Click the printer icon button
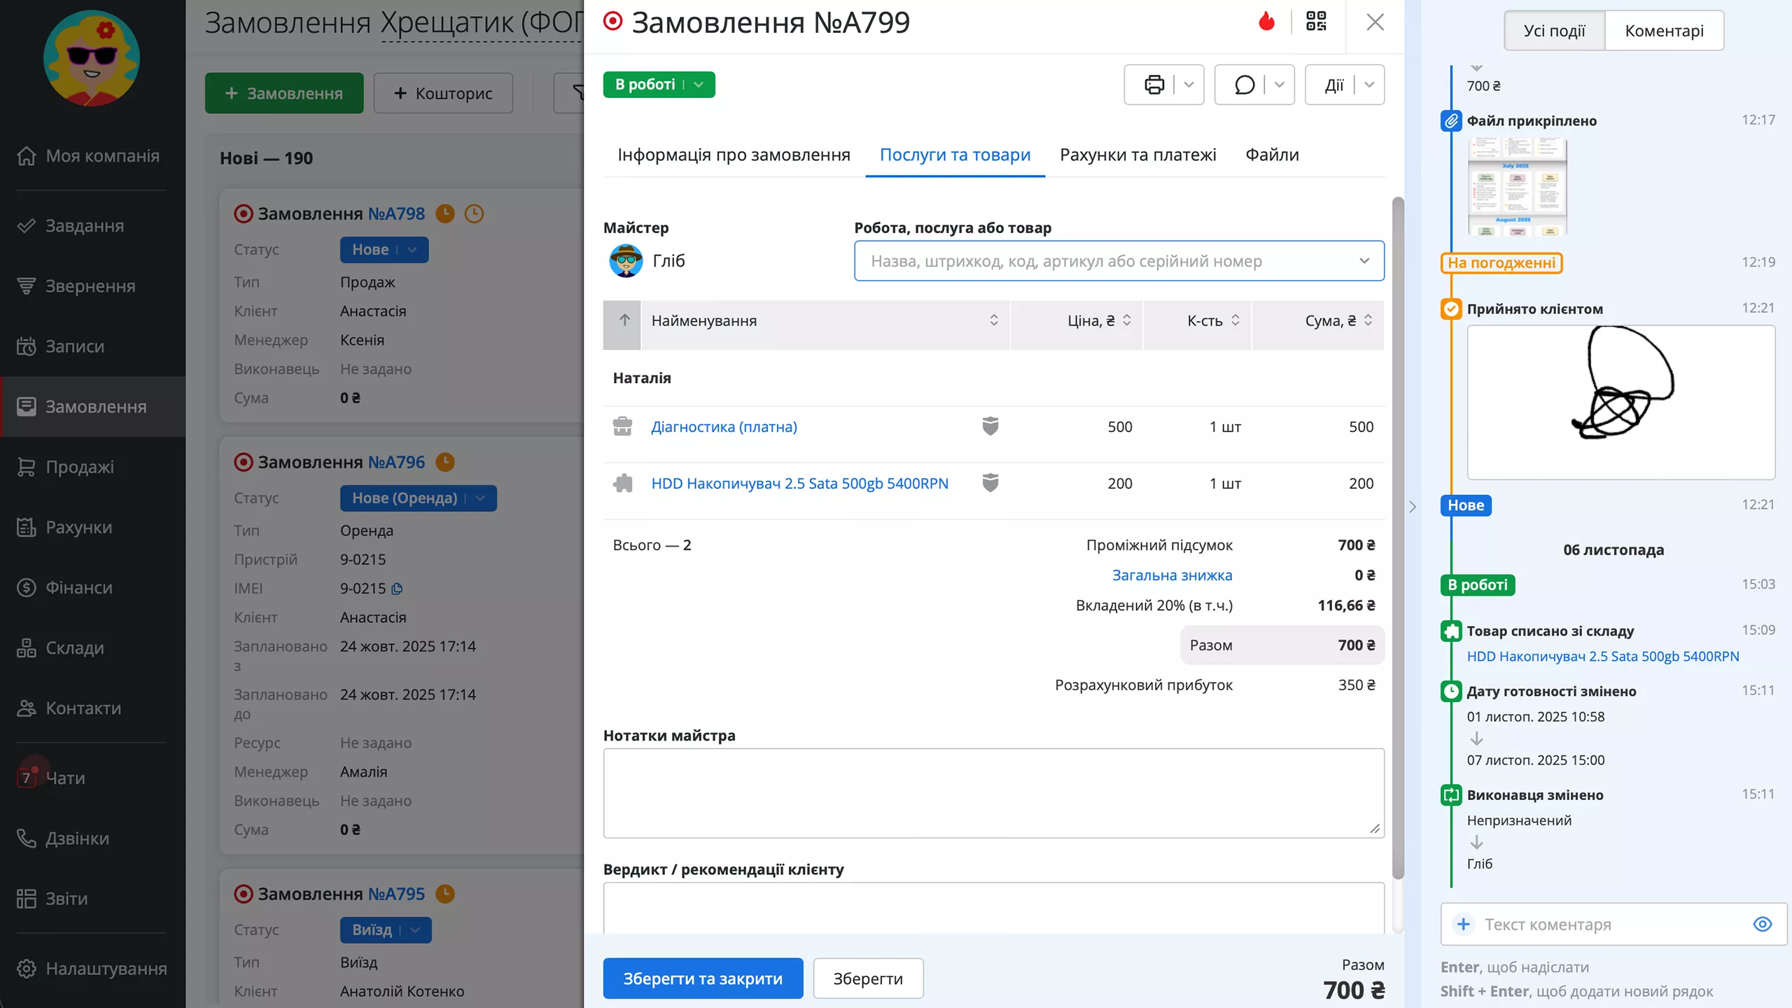Image resolution: width=1792 pixels, height=1008 pixels. (1154, 85)
